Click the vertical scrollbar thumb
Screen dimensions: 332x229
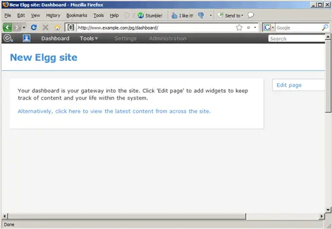click(x=328, y=77)
